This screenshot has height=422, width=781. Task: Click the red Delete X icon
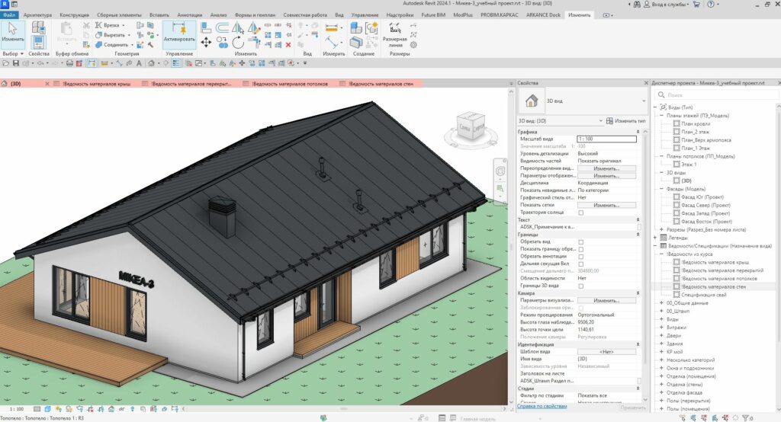point(289,43)
